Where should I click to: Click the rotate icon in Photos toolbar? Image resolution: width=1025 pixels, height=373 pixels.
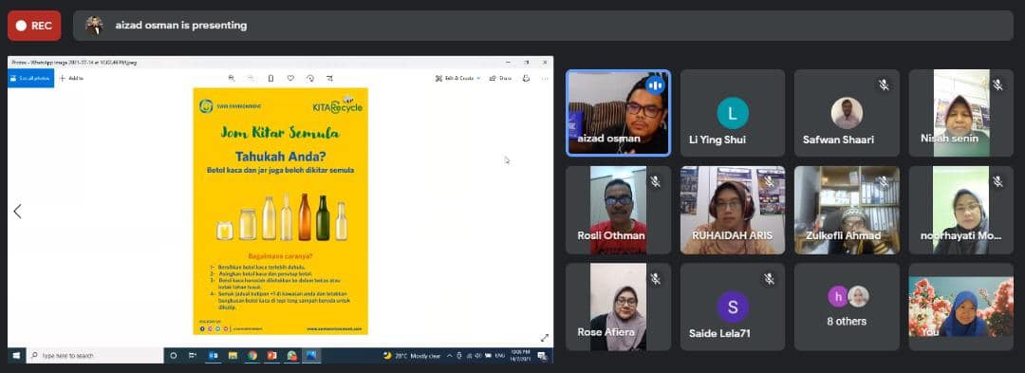click(x=309, y=79)
